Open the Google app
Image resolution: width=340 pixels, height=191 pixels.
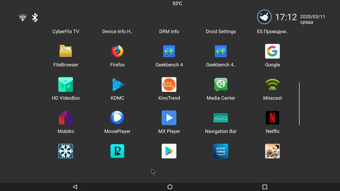[272, 52]
